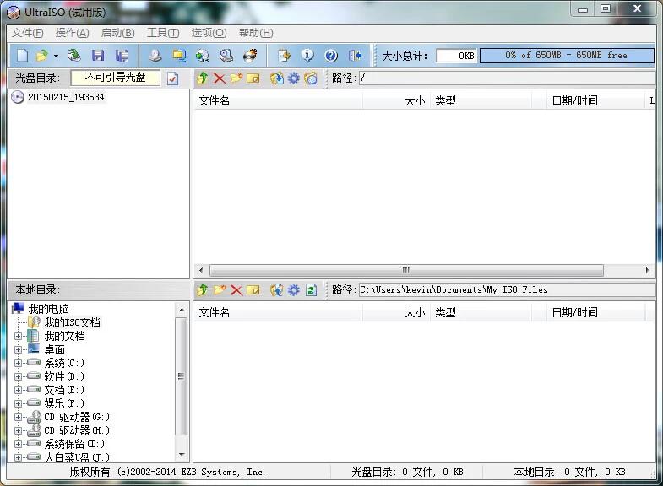Click local pane 类型 column header
The image size is (663, 486).
click(481, 313)
